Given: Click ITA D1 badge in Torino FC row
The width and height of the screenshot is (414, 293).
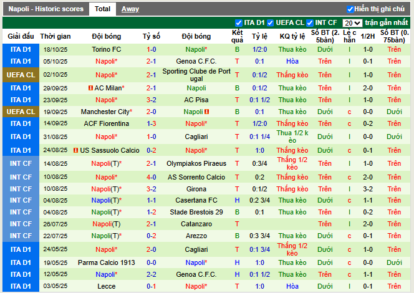Looking at the screenshot, I should coord(19,49).
